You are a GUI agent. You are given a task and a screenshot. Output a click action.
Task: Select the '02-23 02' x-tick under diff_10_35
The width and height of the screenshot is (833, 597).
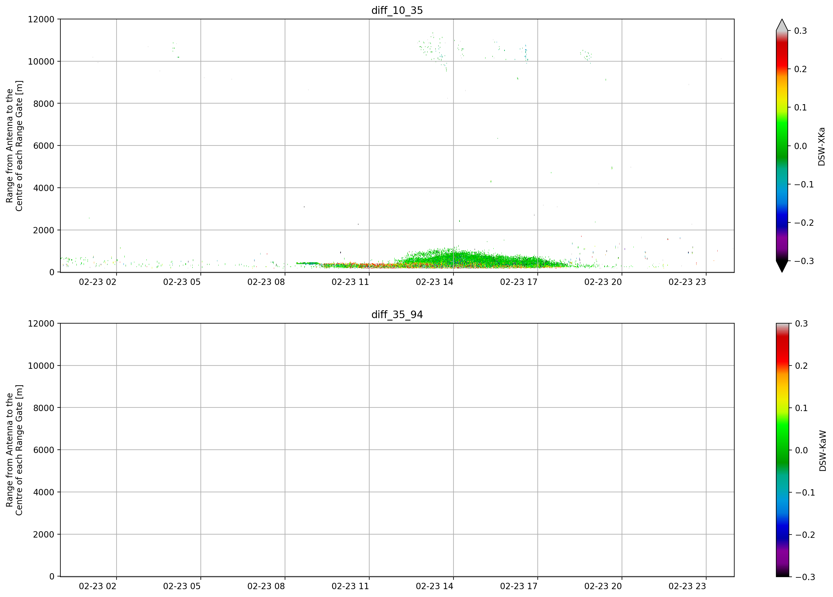(98, 282)
